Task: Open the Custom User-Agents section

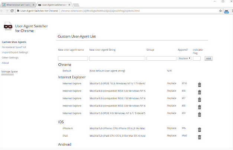Action: point(14,42)
